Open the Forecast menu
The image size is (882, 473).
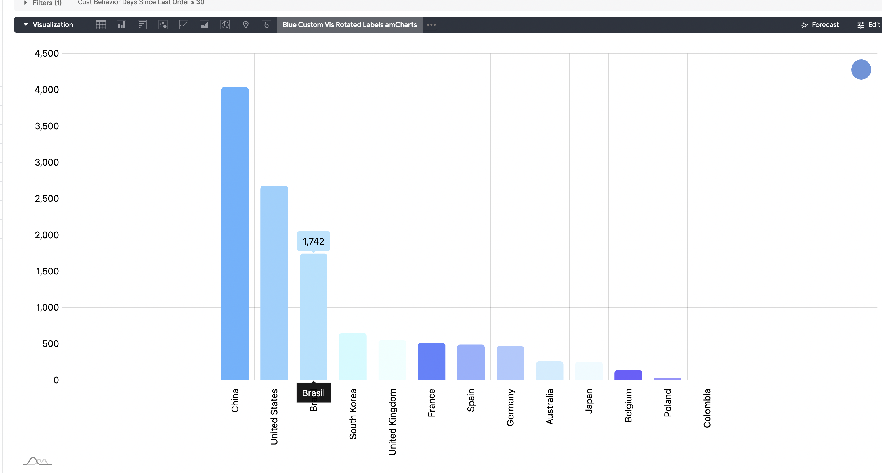point(820,25)
